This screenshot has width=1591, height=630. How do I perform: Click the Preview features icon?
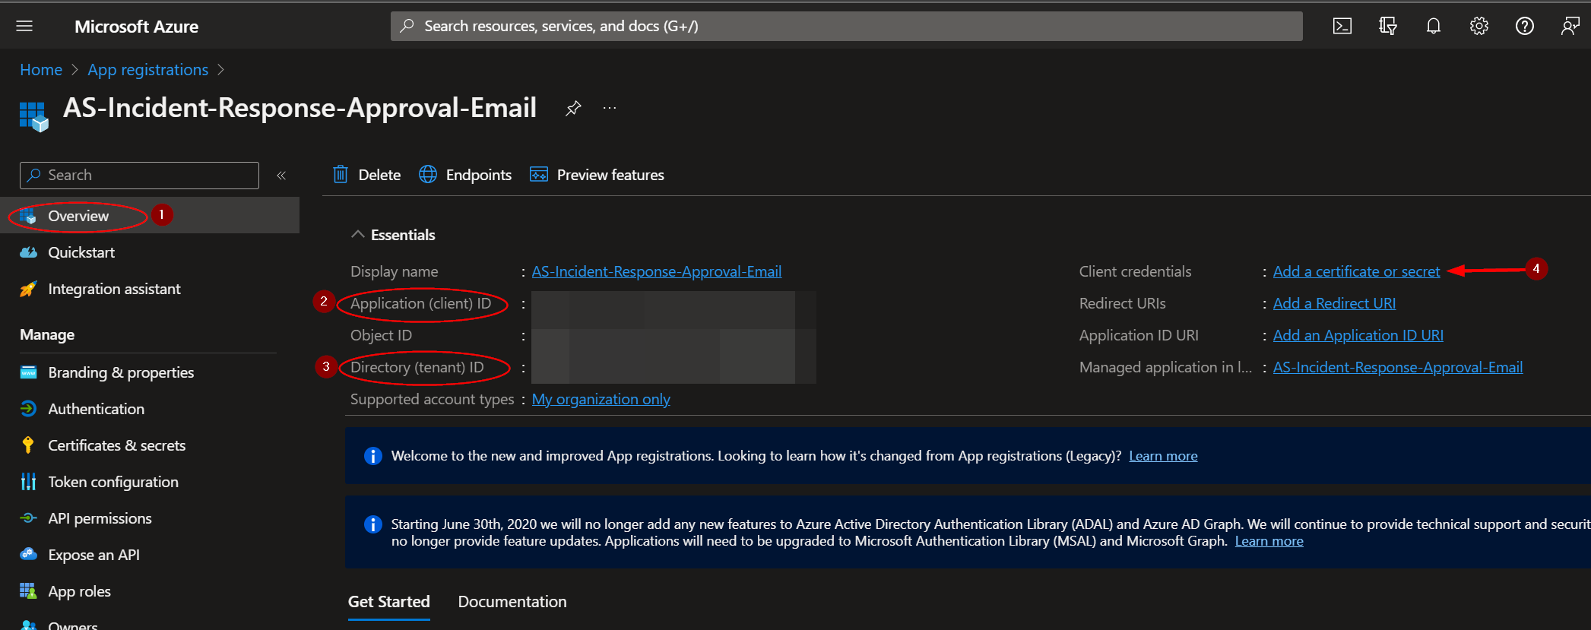539,175
